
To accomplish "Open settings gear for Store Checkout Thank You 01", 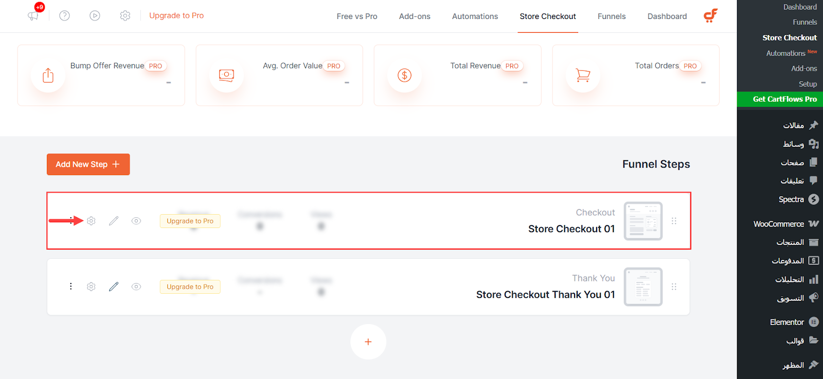I will click(x=91, y=287).
